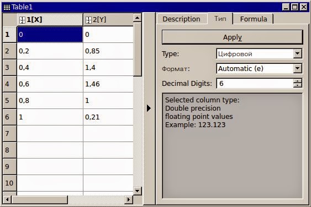Select the cell containing 1,4
The width and height of the screenshot is (311, 207).
pyautogui.click(x=108, y=68)
